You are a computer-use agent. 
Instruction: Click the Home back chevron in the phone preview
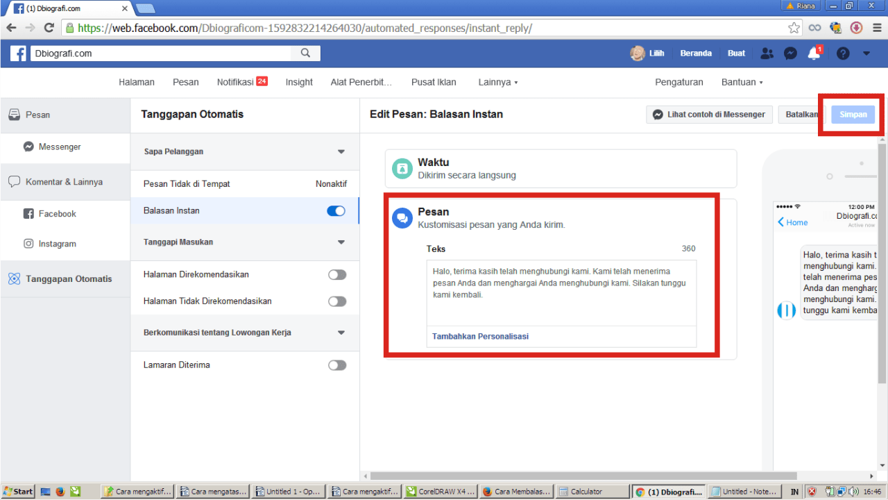click(781, 222)
